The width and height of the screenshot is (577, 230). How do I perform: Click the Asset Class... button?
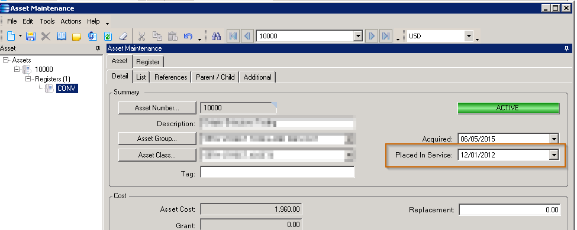point(157,155)
